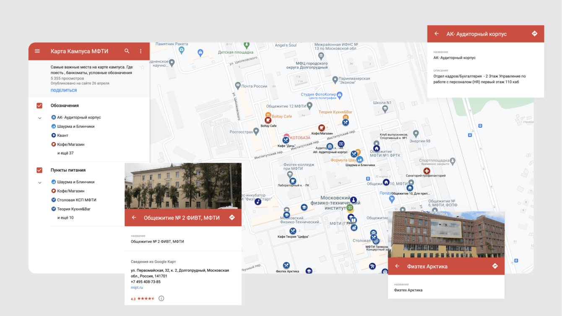Image resolution: width=562 pixels, height=316 pixels.
Task: Click the Общежитие № 2 building photo
Action: (183, 186)
